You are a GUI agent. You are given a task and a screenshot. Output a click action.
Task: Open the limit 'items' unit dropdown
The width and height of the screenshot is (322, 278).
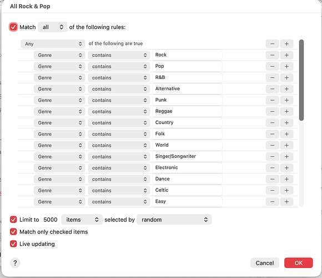[x=82, y=220]
